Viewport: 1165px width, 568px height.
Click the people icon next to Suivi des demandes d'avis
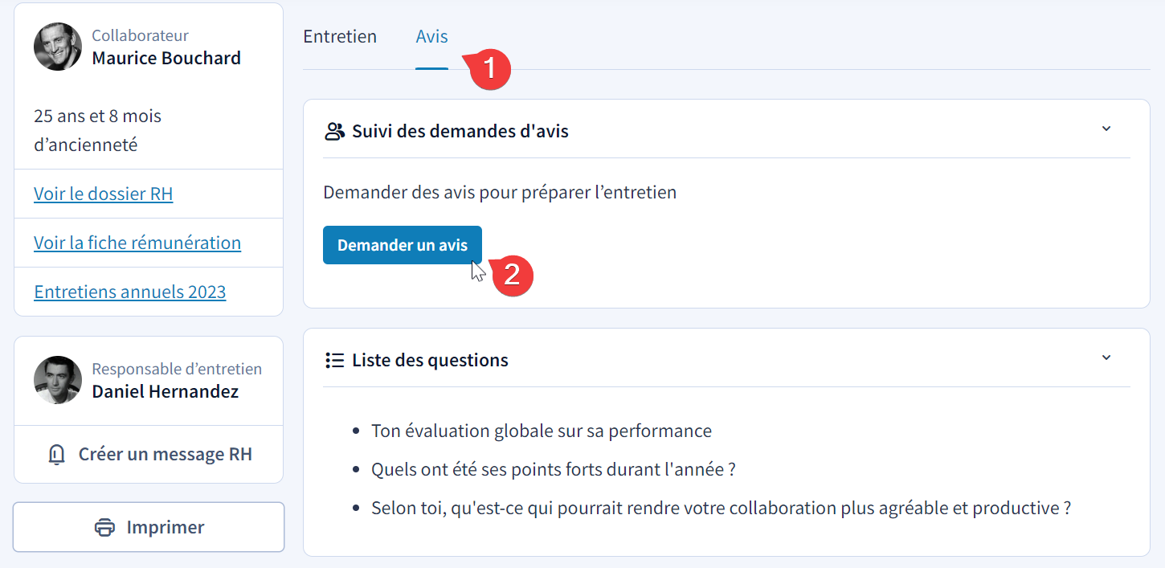point(334,131)
